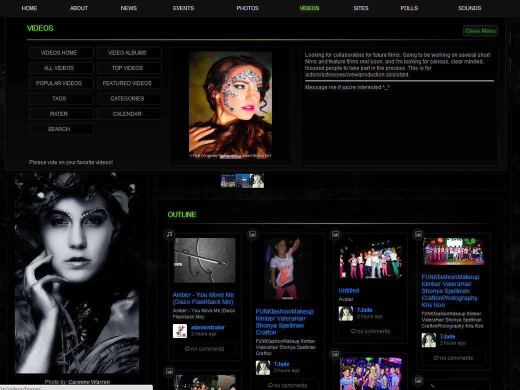The width and height of the screenshot is (520, 390).
Task: Open the SOUNDS menu item
Action: coord(469,8)
